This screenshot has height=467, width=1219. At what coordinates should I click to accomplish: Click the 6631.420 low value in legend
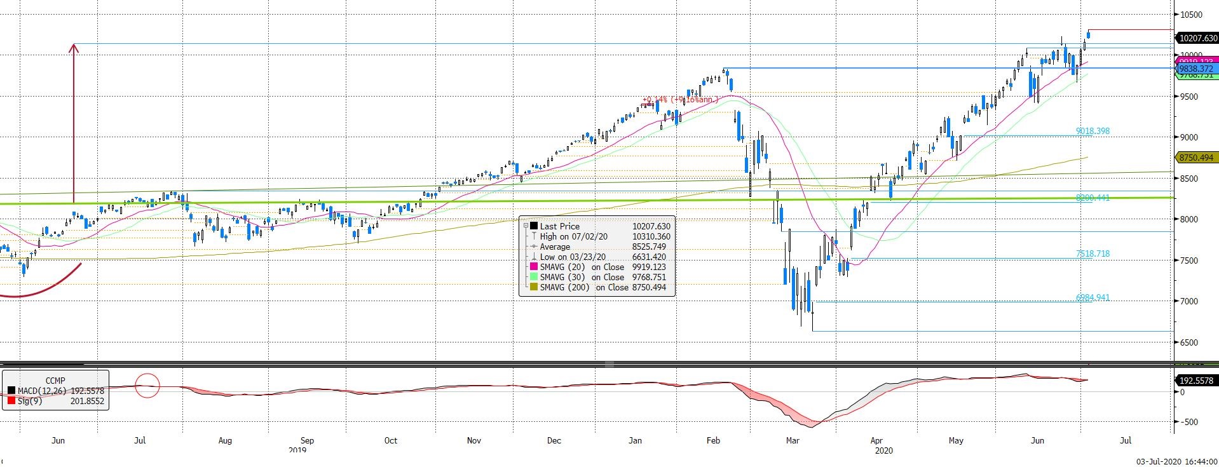click(651, 257)
